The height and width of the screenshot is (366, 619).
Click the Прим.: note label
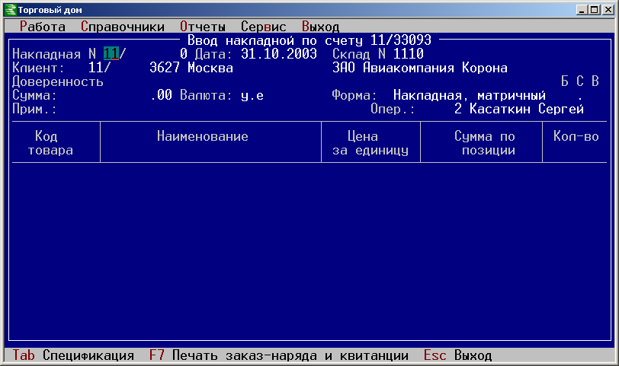click(x=34, y=109)
